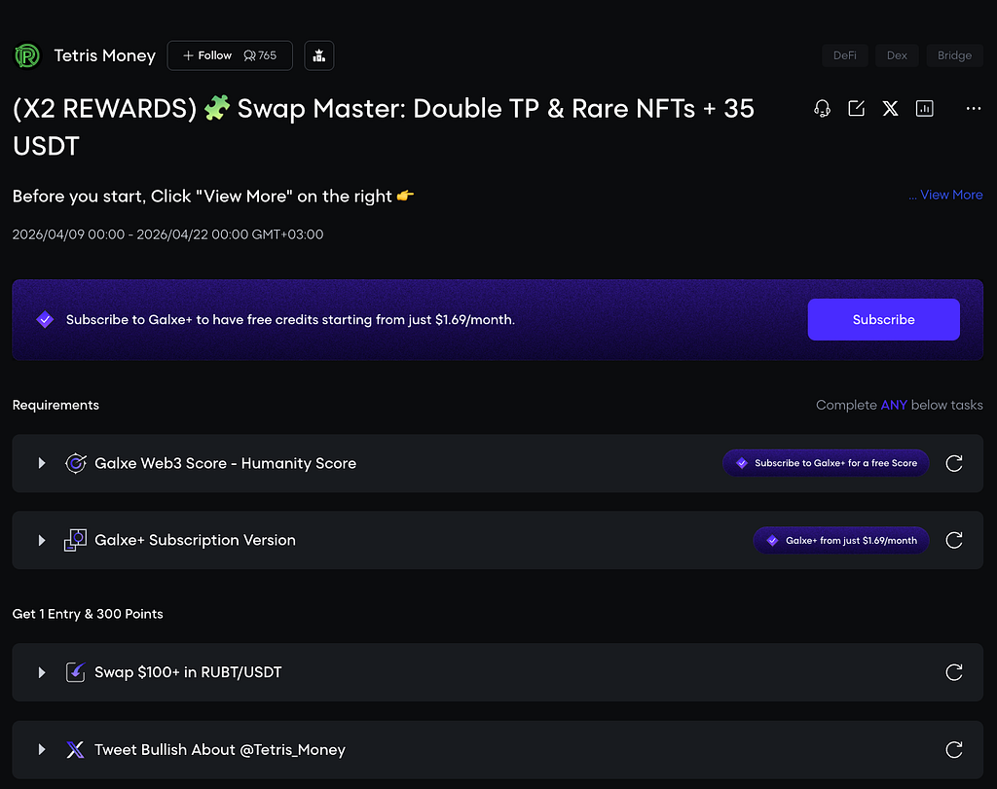Click the Requirements section heading
Image resolution: width=997 pixels, height=789 pixels.
coord(55,405)
